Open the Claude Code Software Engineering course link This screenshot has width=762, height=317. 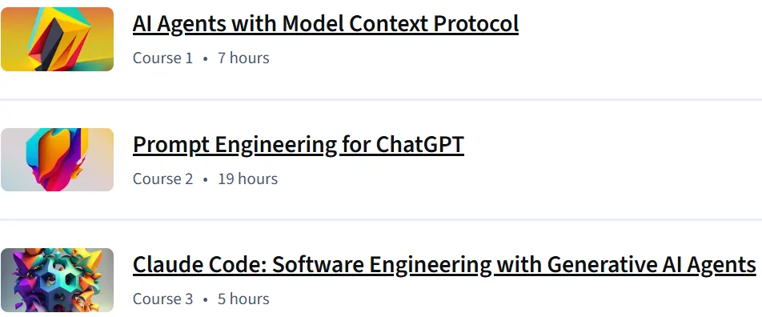pyautogui.click(x=444, y=265)
